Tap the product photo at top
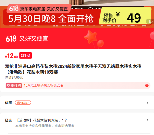 (77, 3)
